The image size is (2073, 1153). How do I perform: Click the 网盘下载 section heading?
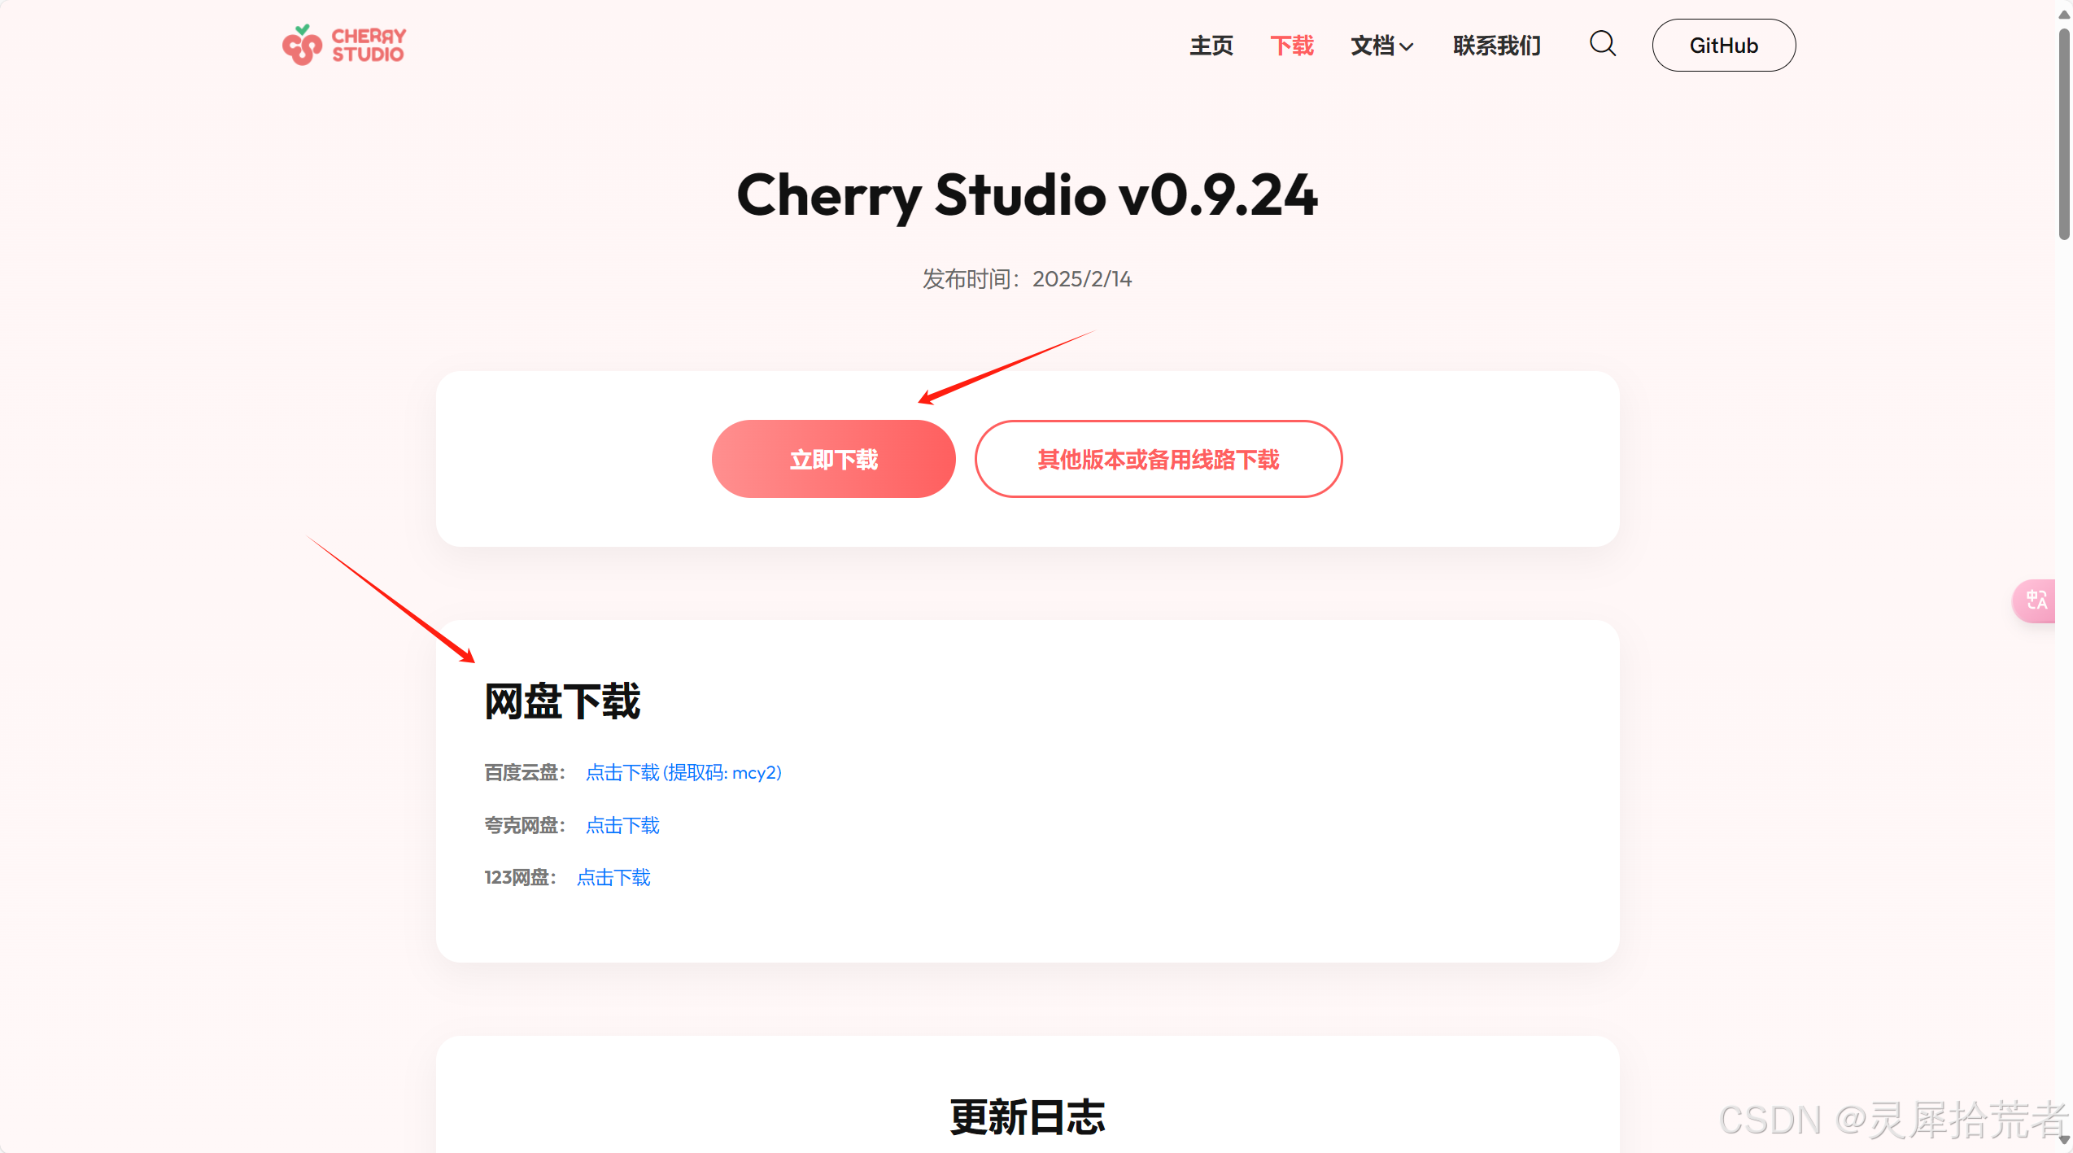pyautogui.click(x=562, y=701)
